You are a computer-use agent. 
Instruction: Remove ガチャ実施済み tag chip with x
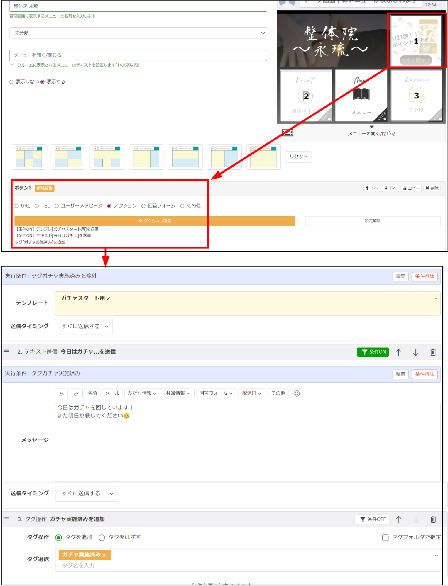[x=104, y=555]
